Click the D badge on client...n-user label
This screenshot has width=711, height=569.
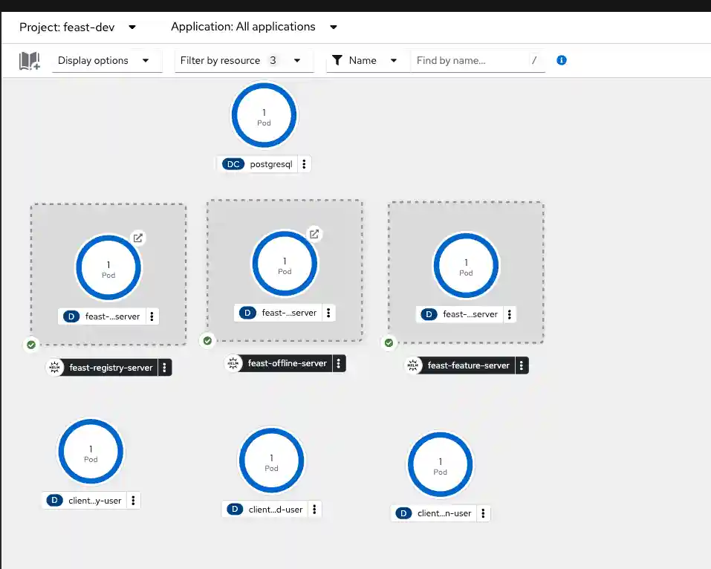click(x=403, y=513)
